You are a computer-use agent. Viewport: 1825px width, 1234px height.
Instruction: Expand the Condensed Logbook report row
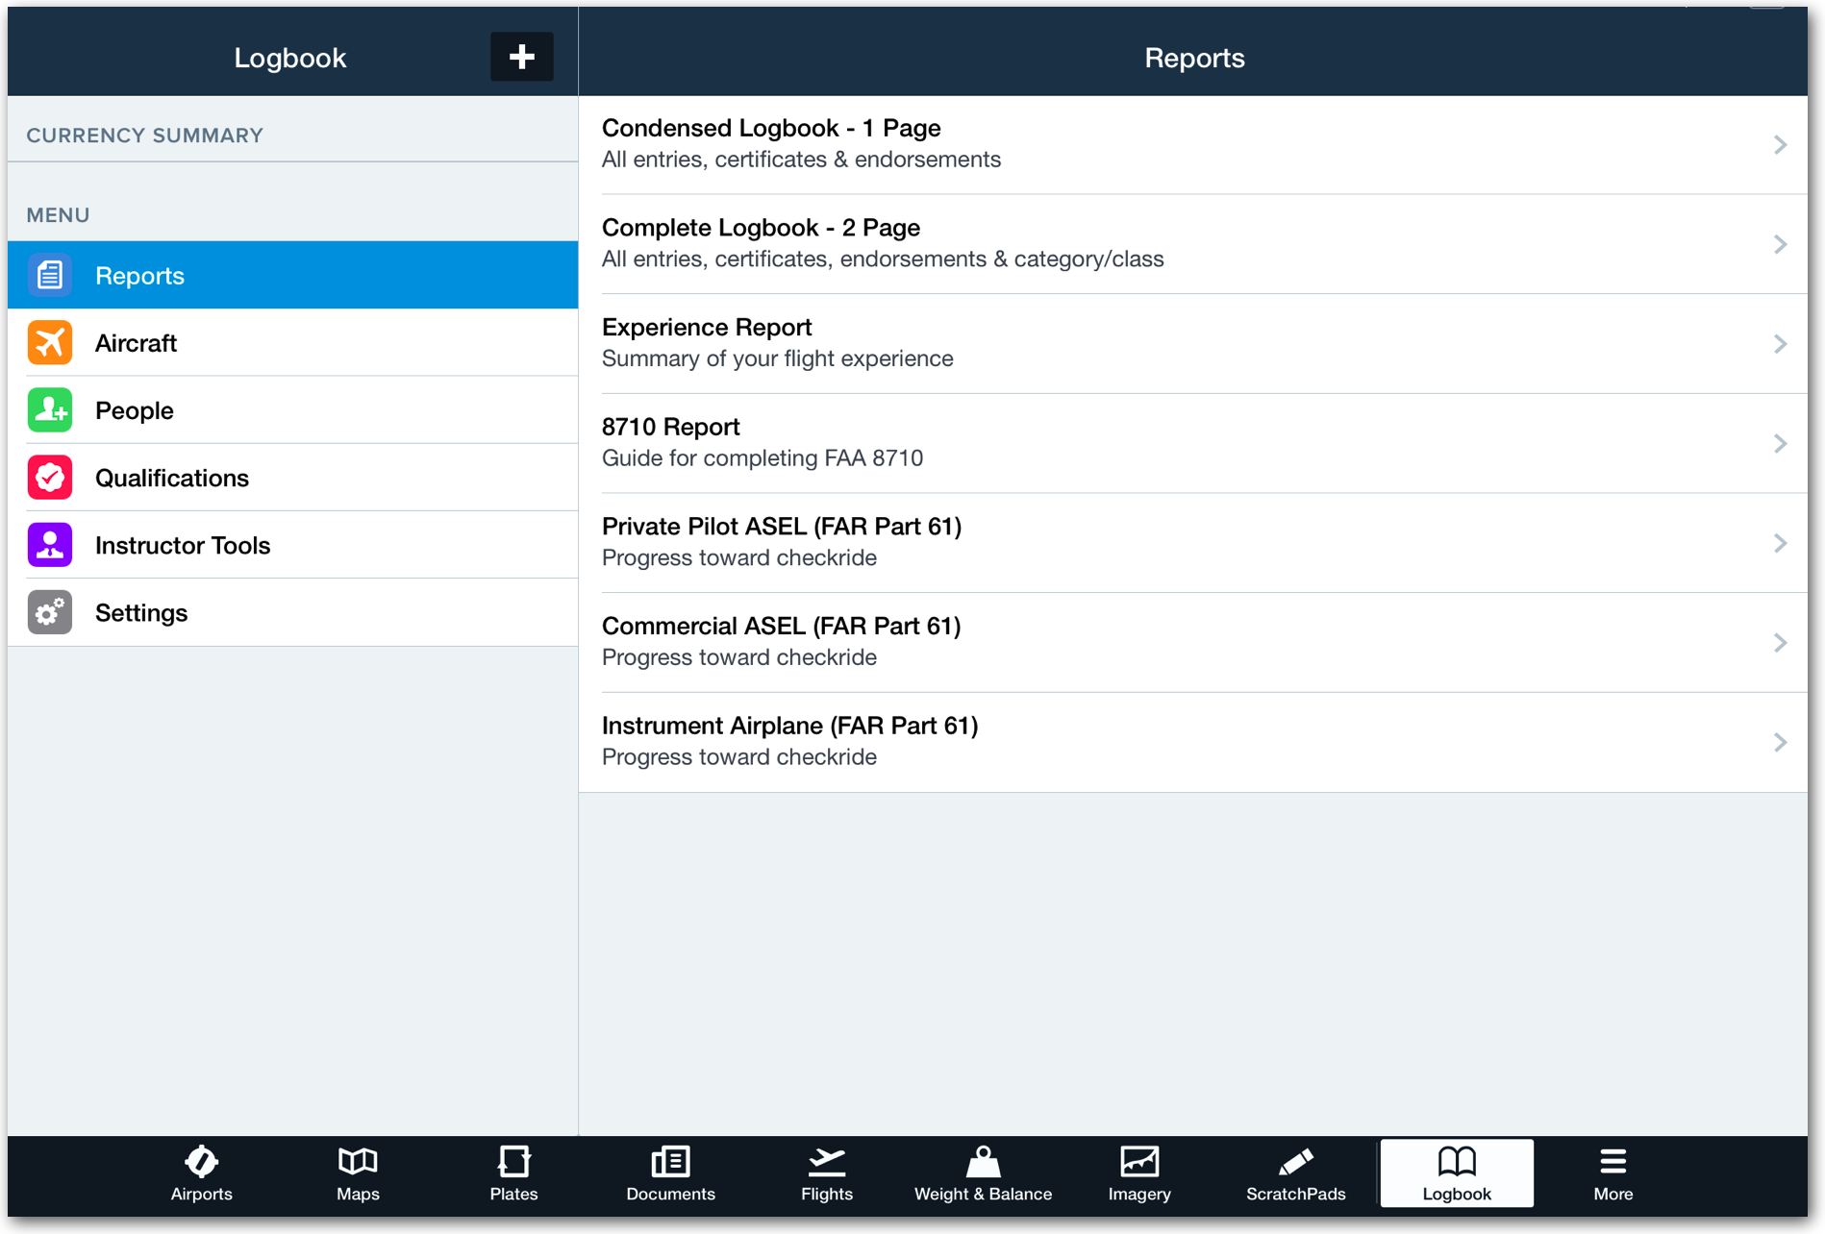pyautogui.click(x=1780, y=144)
